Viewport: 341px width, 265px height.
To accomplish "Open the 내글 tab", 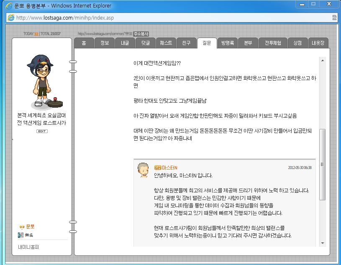I will click(x=125, y=43).
